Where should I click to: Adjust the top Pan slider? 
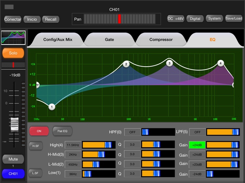(120, 19)
